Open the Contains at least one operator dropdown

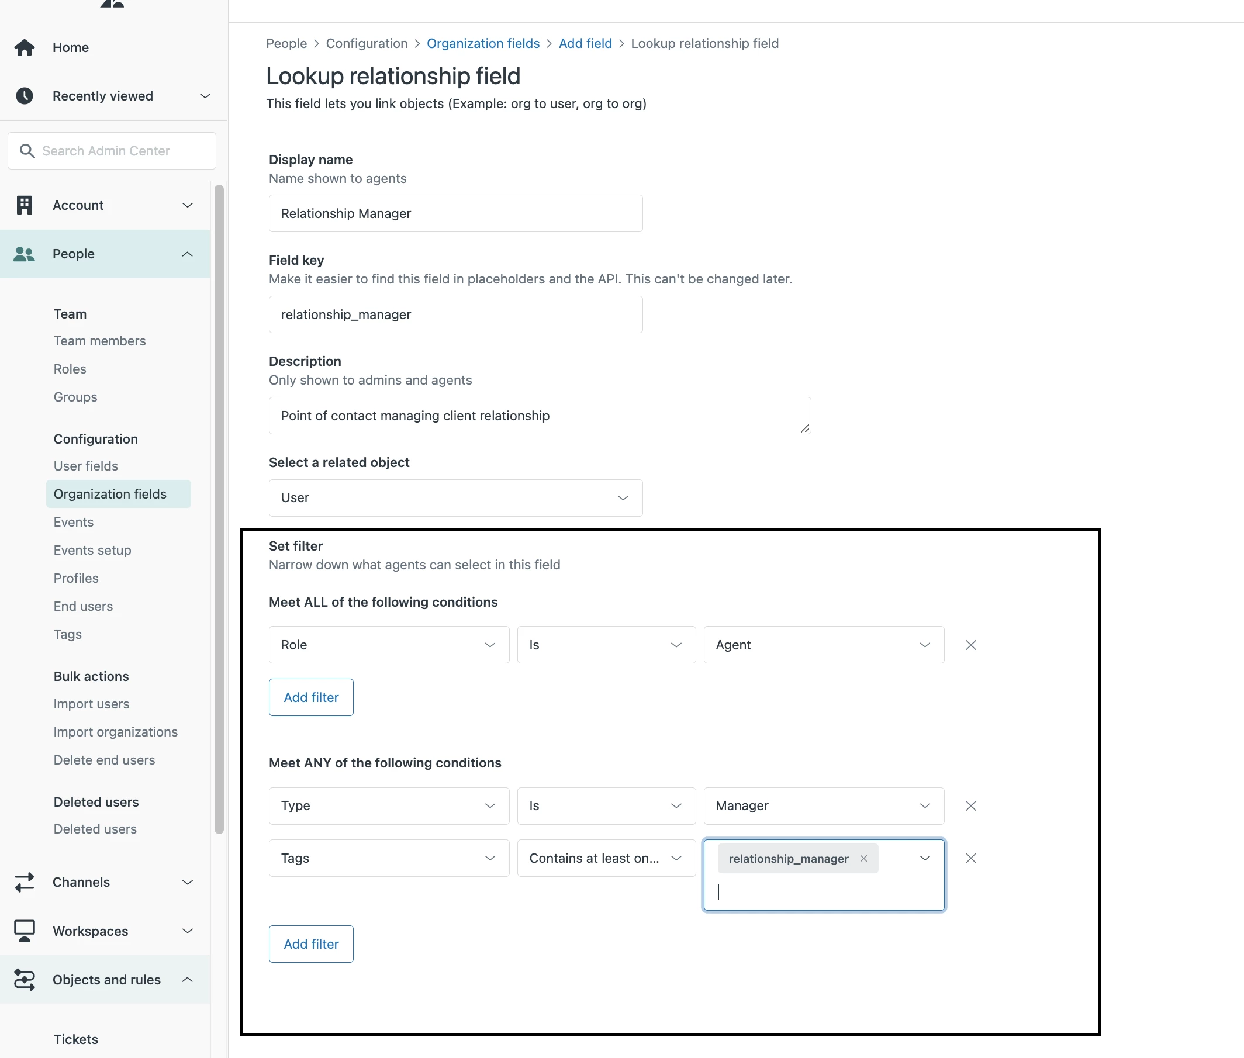pyautogui.click(x=606, y=858)
